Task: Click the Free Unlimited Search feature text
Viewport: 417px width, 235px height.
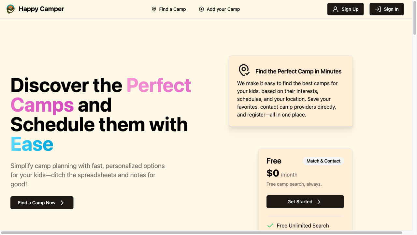Action: click(x=303, y=226)
